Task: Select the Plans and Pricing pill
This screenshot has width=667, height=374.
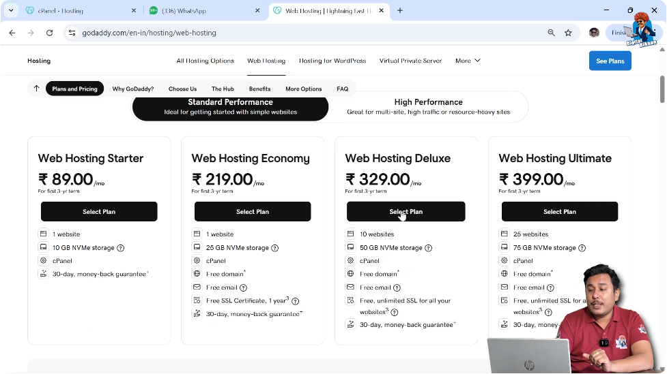Action: click(75, 89)
